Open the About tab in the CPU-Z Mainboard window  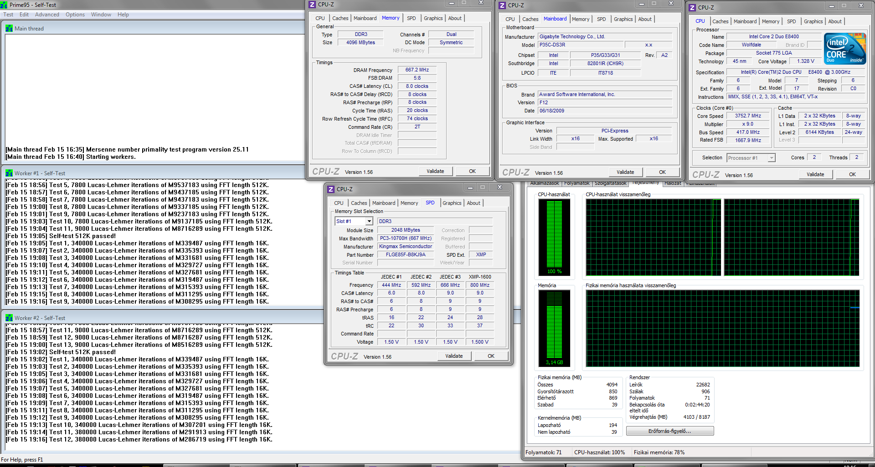point(645,19)
